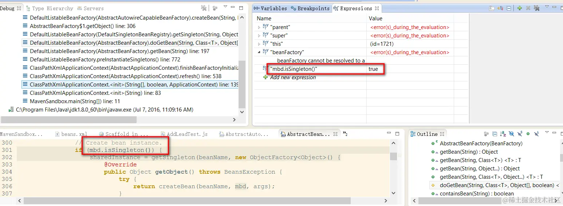Select the "mbd.isSingleton()" expression
563x206 pixels.
[294, 69]
